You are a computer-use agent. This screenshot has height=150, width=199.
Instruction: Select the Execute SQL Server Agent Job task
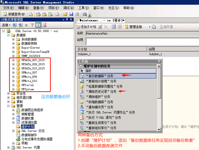[118, 113]
